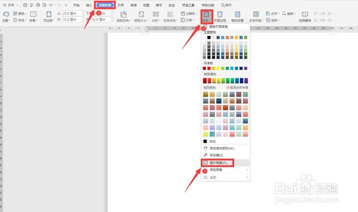Switch to the 开始 tab
Image resolution: width=358 pixels, height=212 pixels.
pyautogui.click(x=76, y=5)
